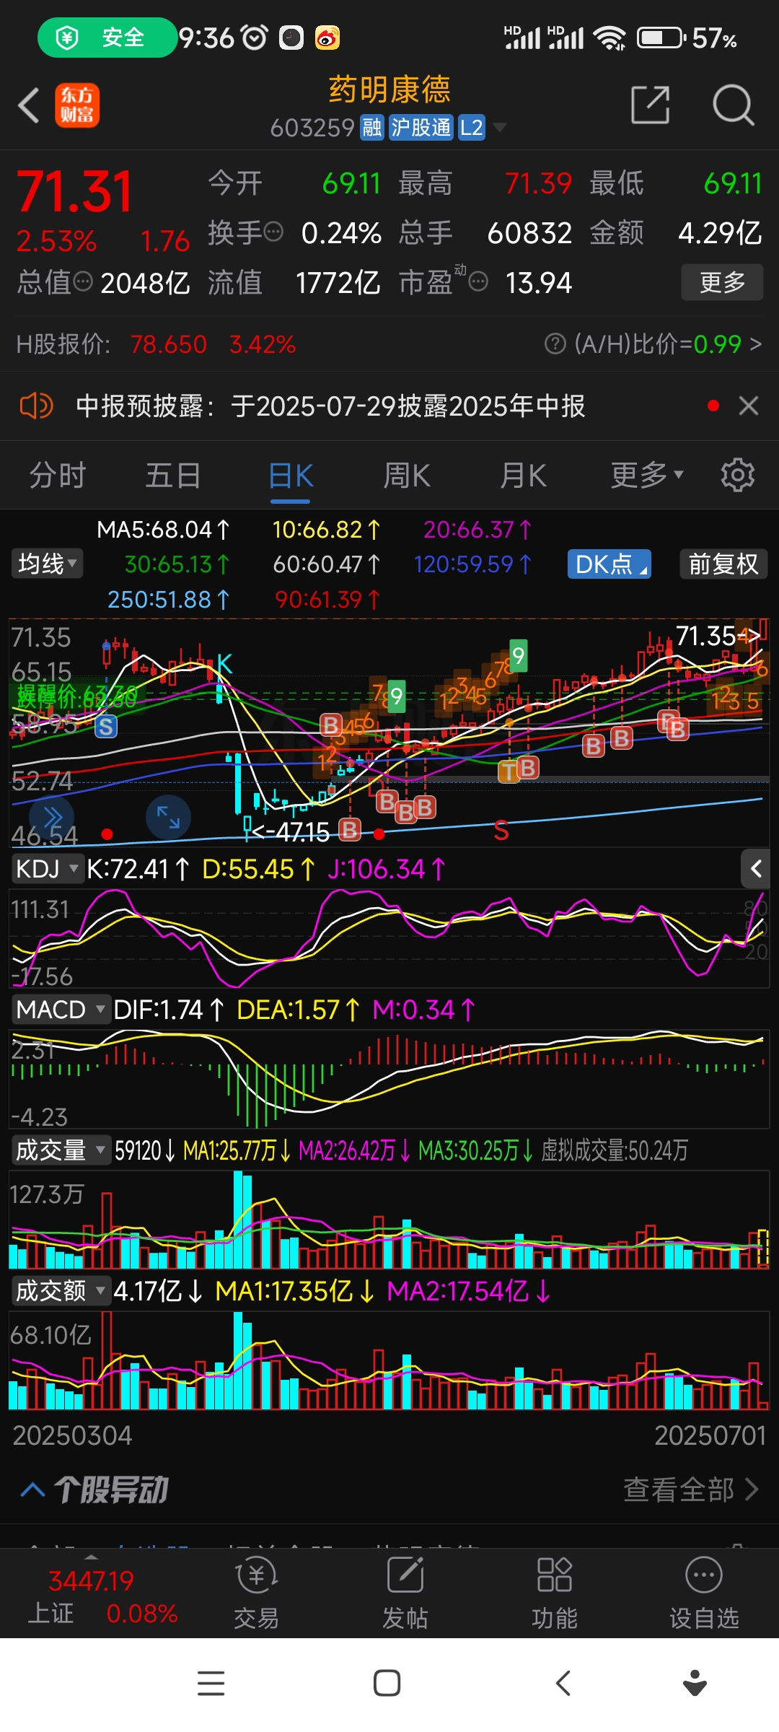
Task: Tap the 融 margin tag badge
Action: click(x=372, y=128)
